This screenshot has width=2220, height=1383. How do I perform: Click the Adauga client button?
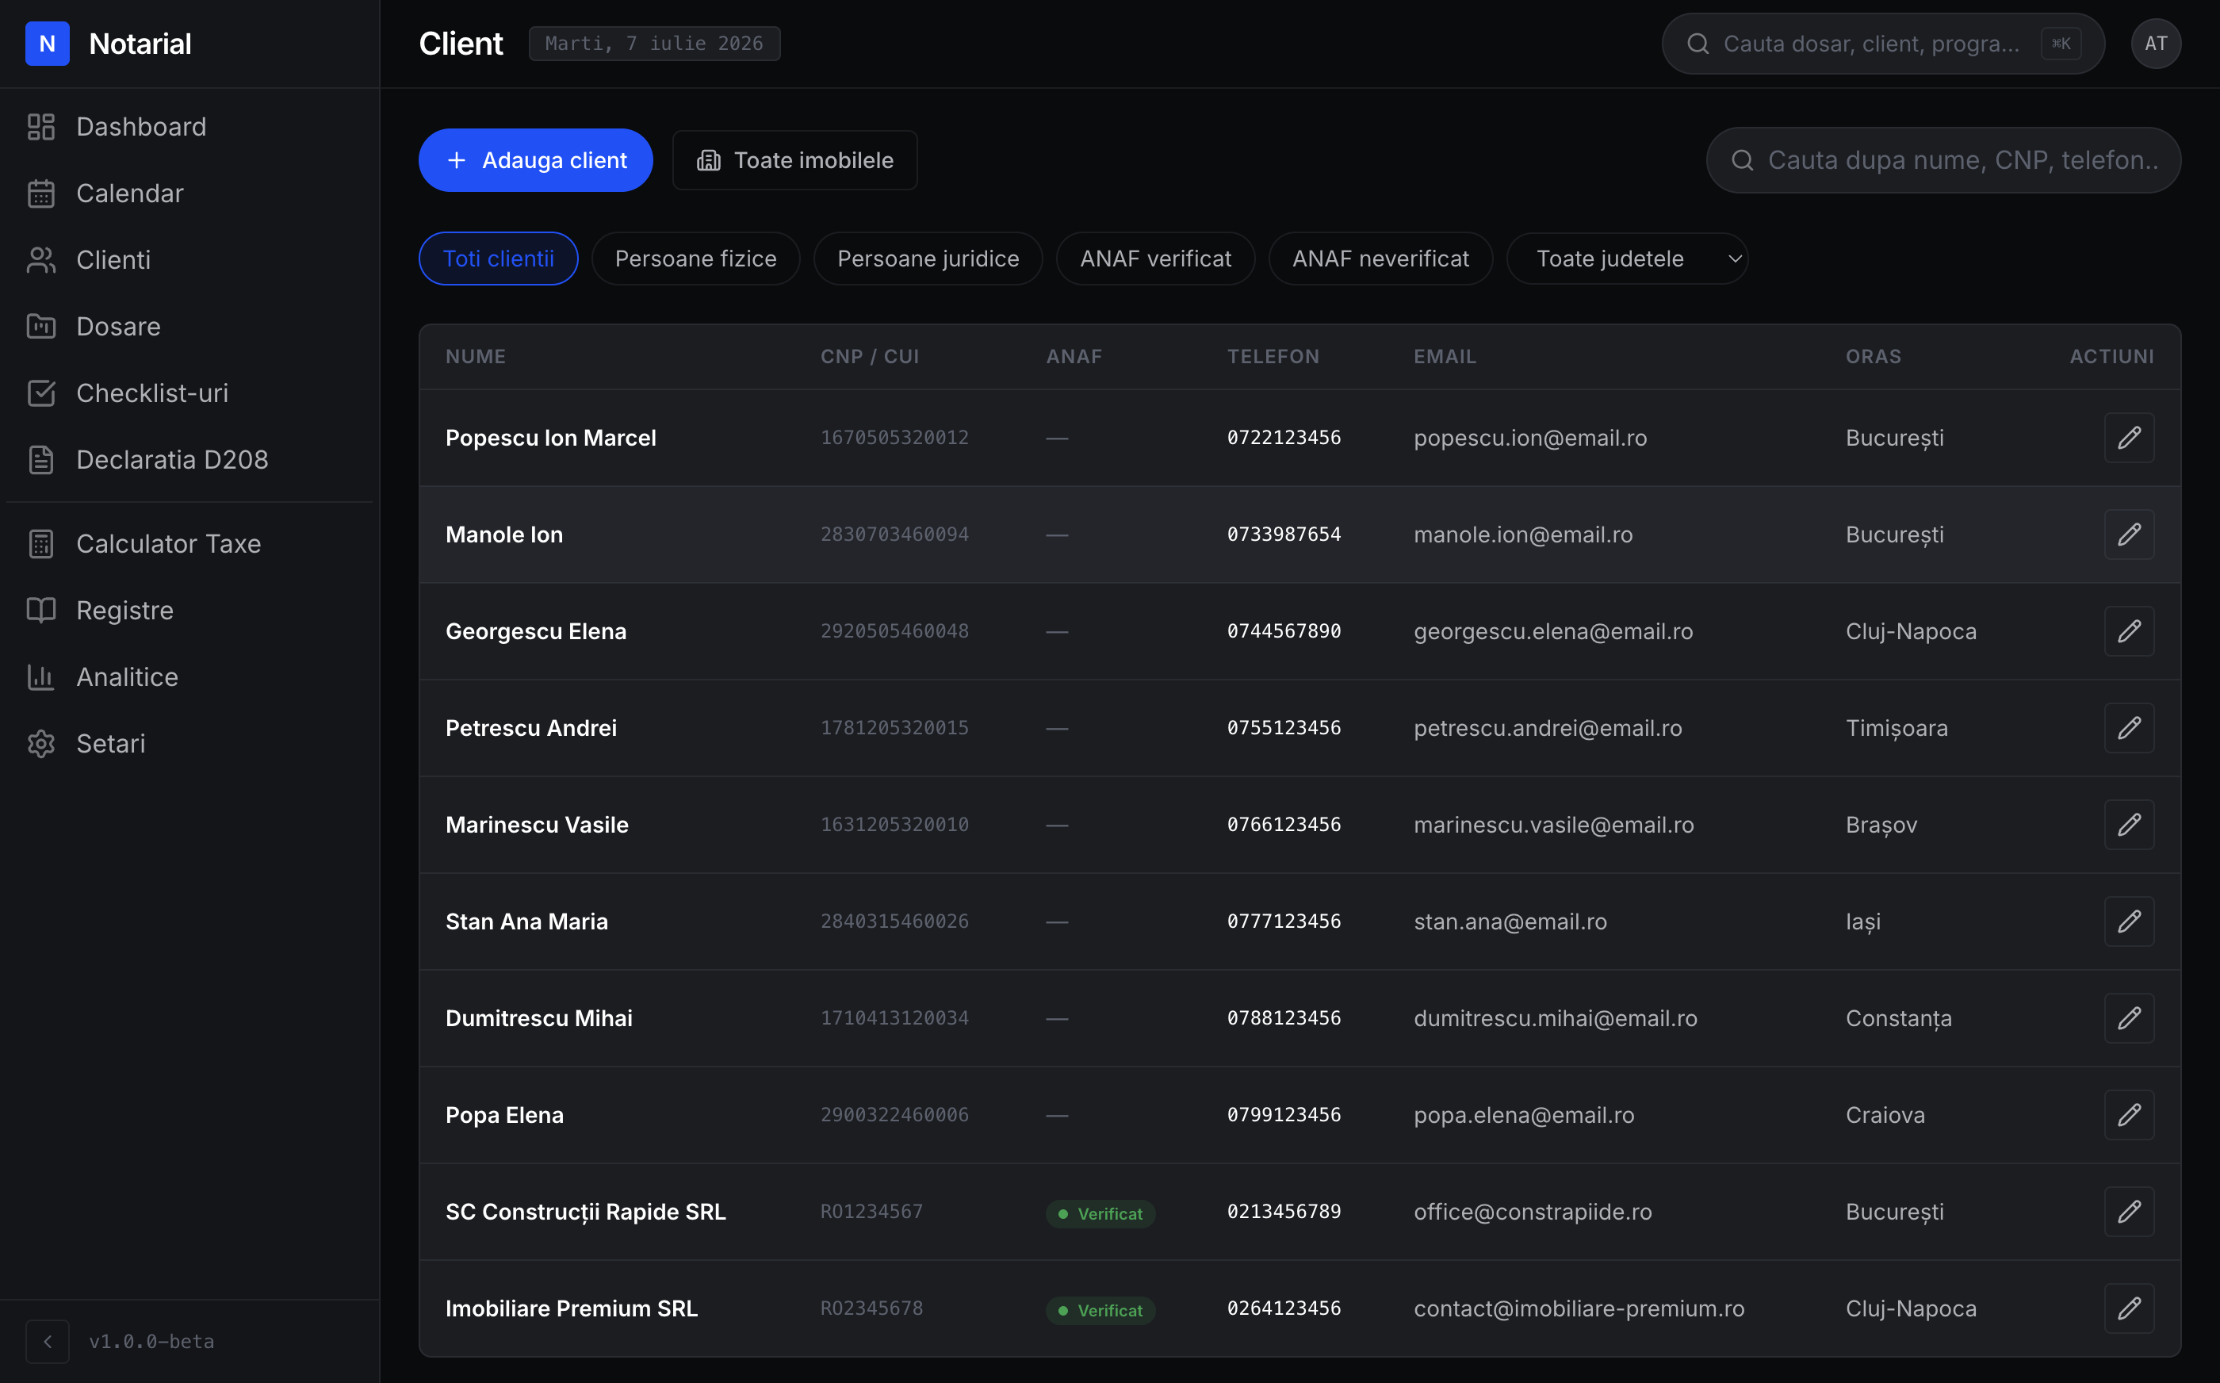point(536,160)
